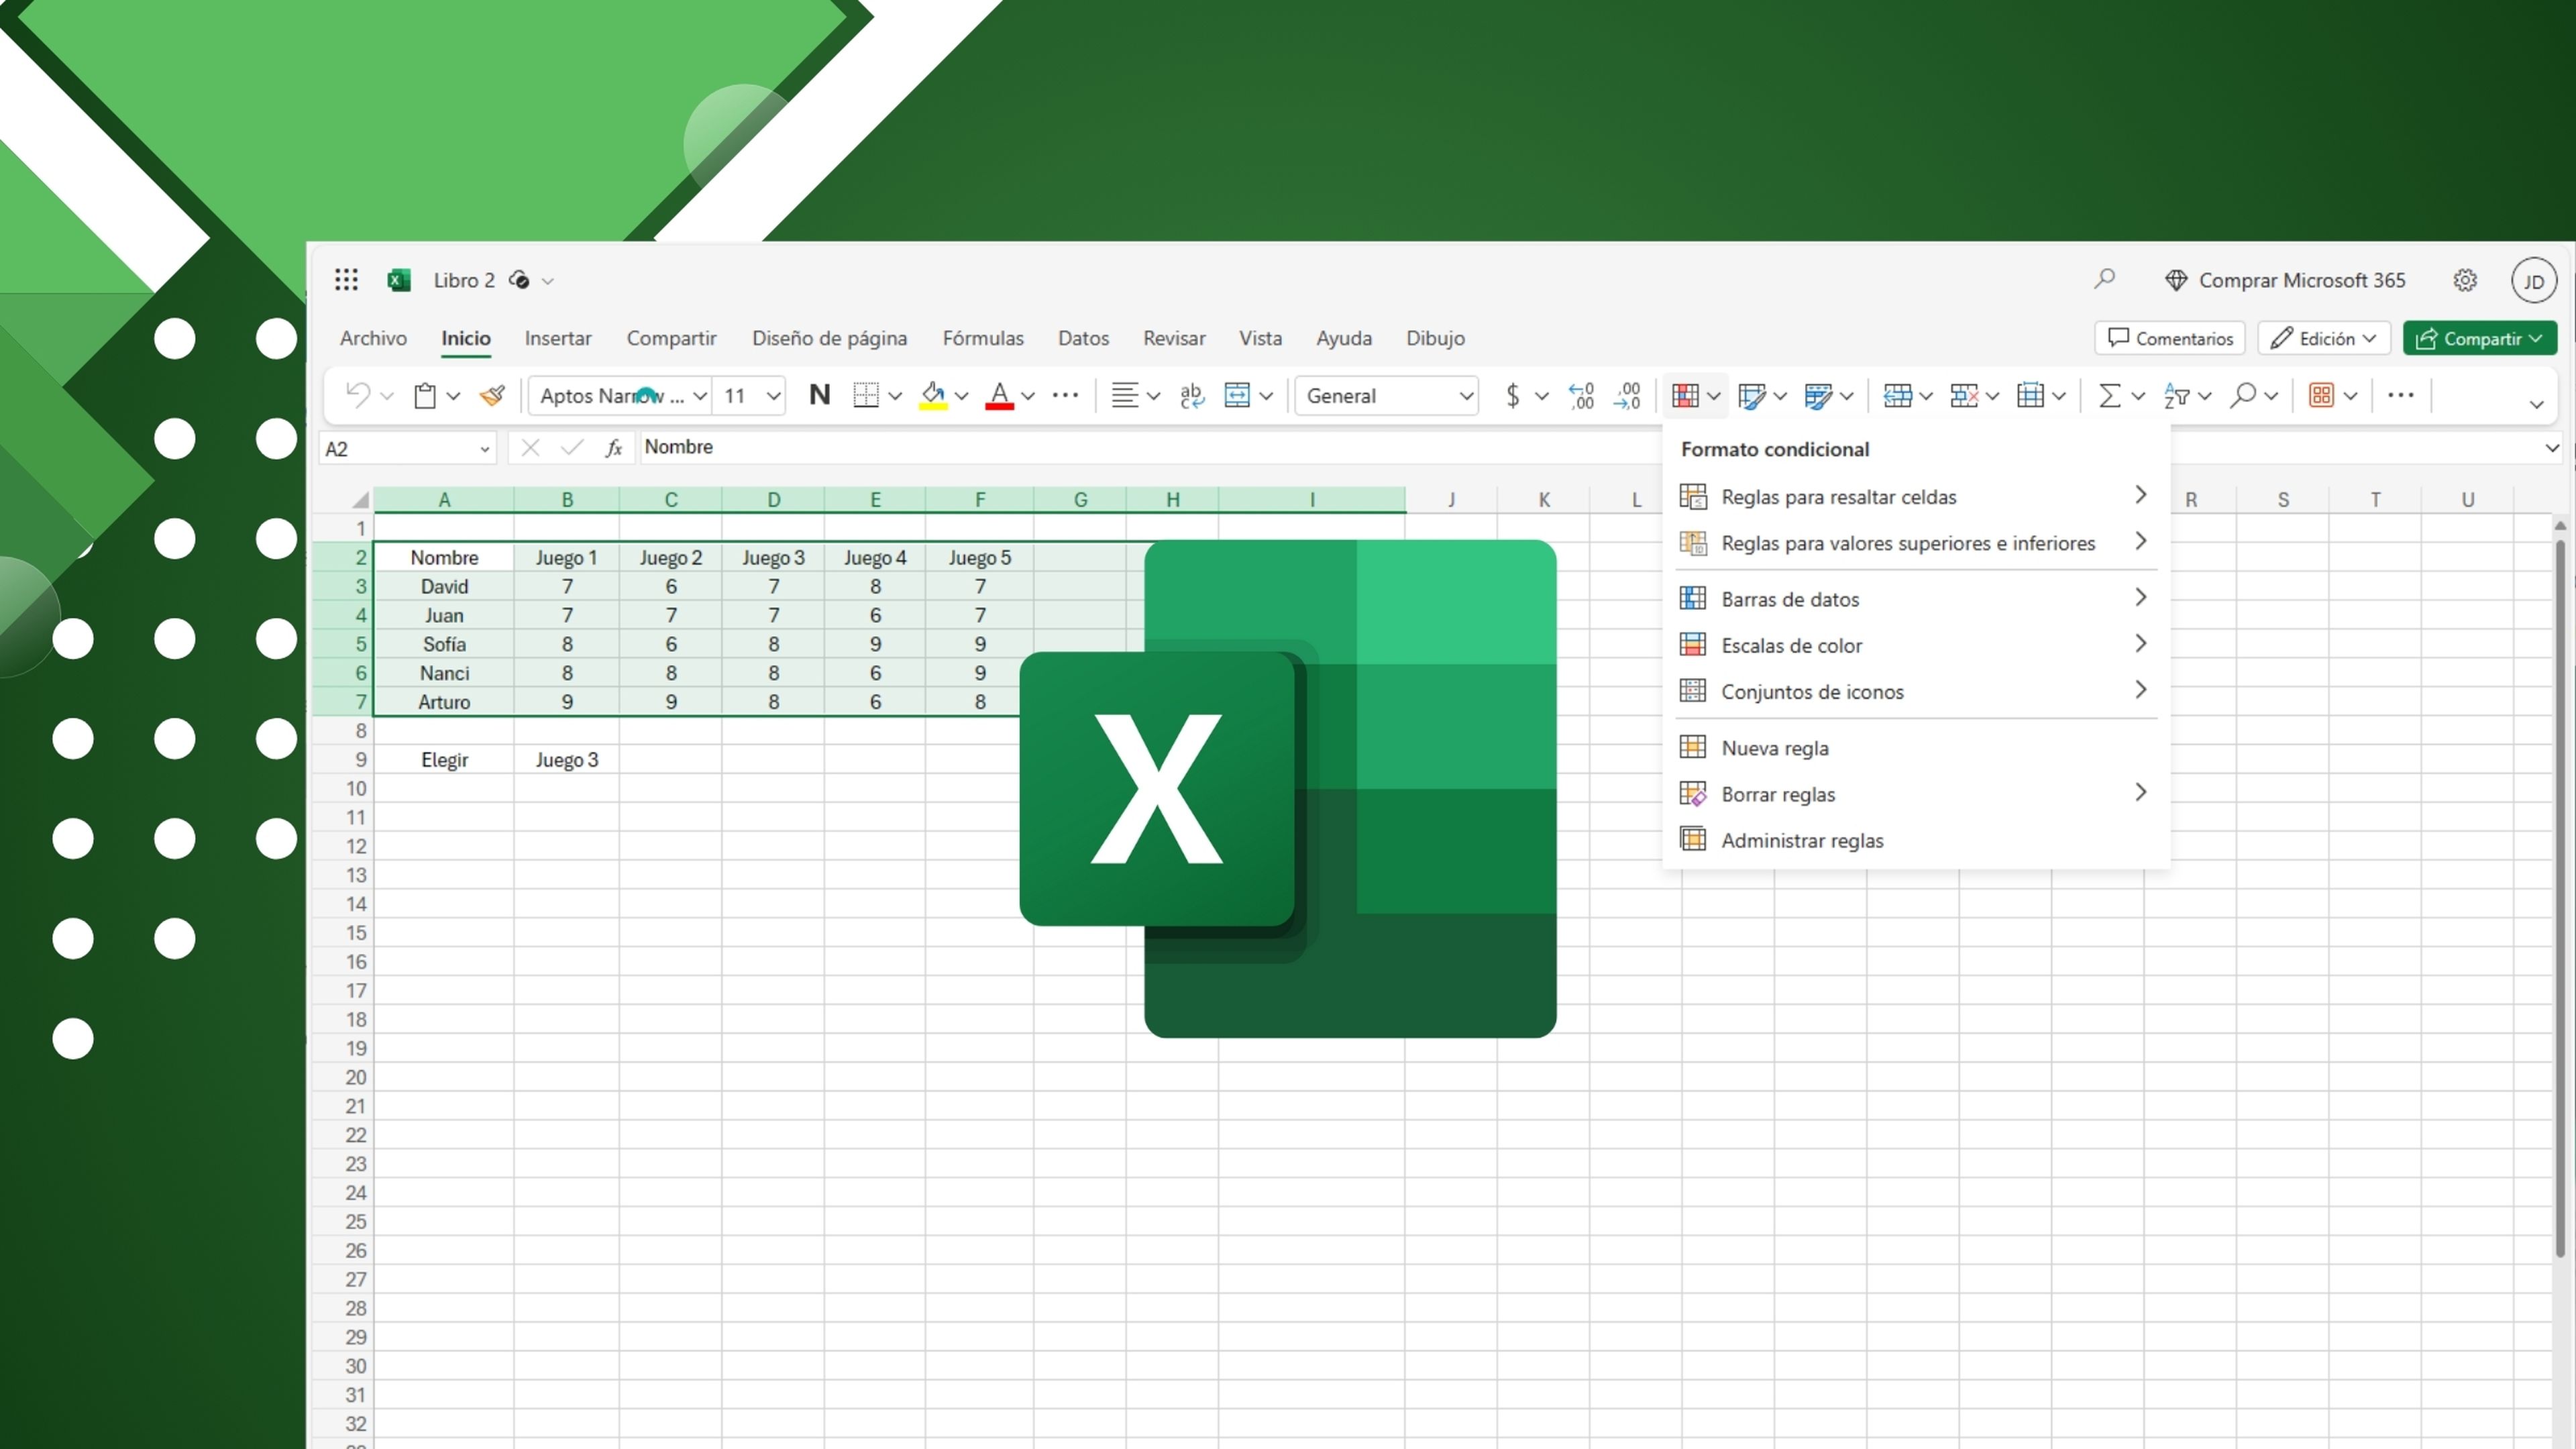The image size is (2576, 1449).
Task: Click find and select magnifier
Action: [x=2243, y=395]
